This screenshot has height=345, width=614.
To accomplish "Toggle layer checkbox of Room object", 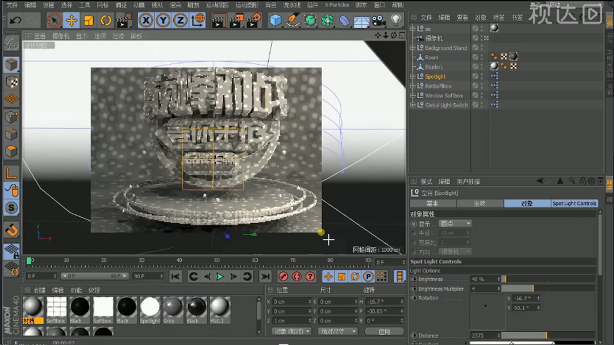I will pos(475,57).
